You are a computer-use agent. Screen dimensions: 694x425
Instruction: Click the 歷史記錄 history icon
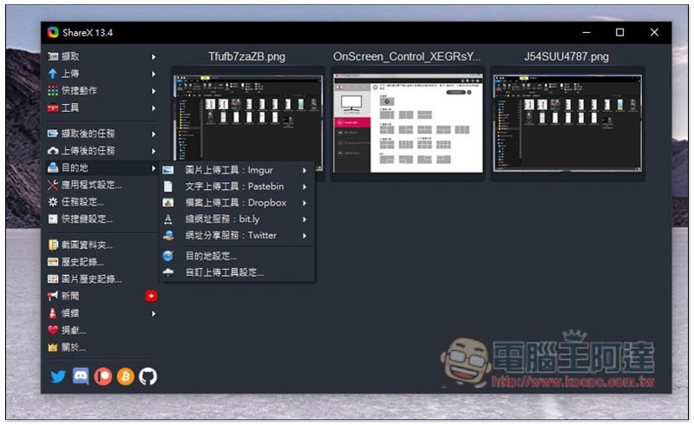click(x=53, y=262)
